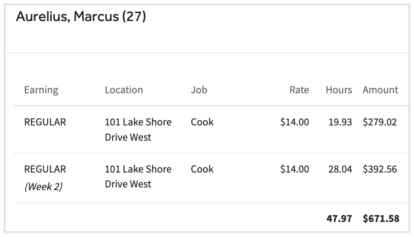The image size is (414, 237).
Task: Click the $392.56 amount
Action: pyautogui.click(x=380, y=169)
